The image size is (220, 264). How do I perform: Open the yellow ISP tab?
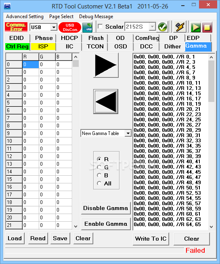43,46
